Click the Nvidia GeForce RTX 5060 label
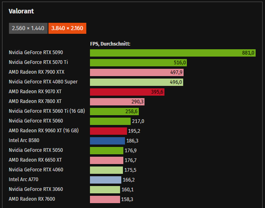The image size is (265, 208). (x=36, y=121)
